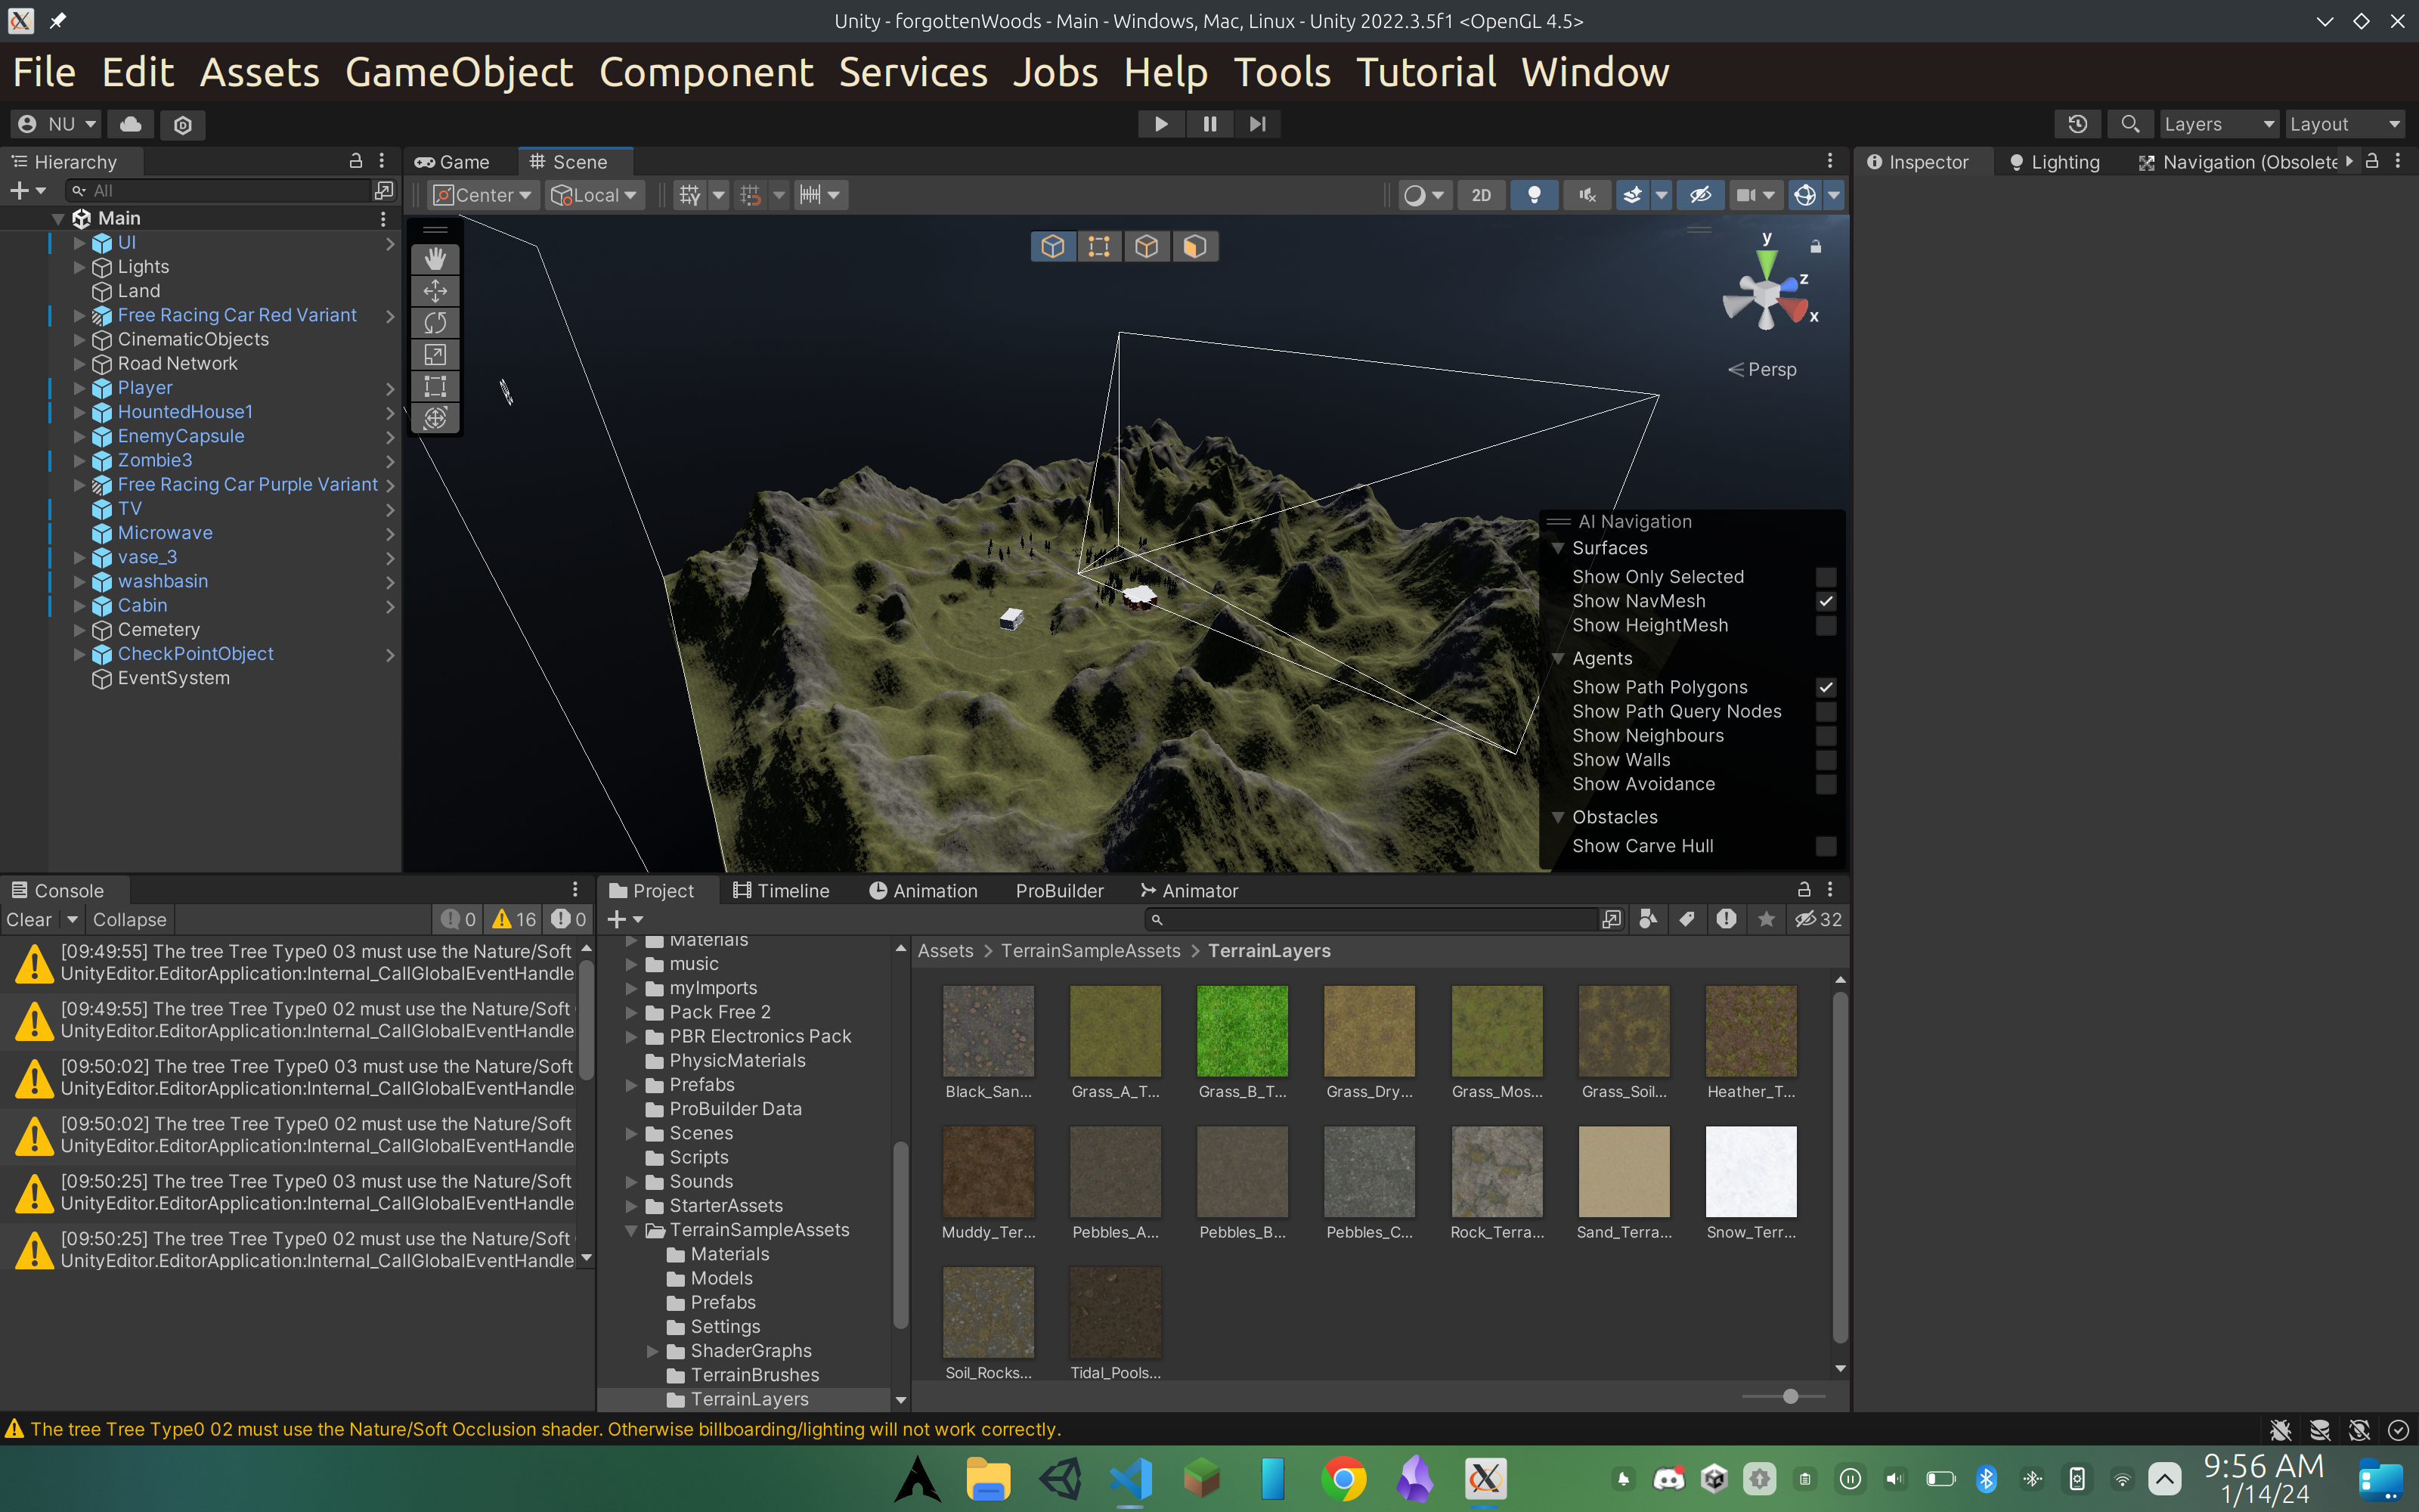Image resolution: width=2419 pixels, height=1512 pixels.
Task: Click Search by Type icon in Project
Action: click(1648, 919)
